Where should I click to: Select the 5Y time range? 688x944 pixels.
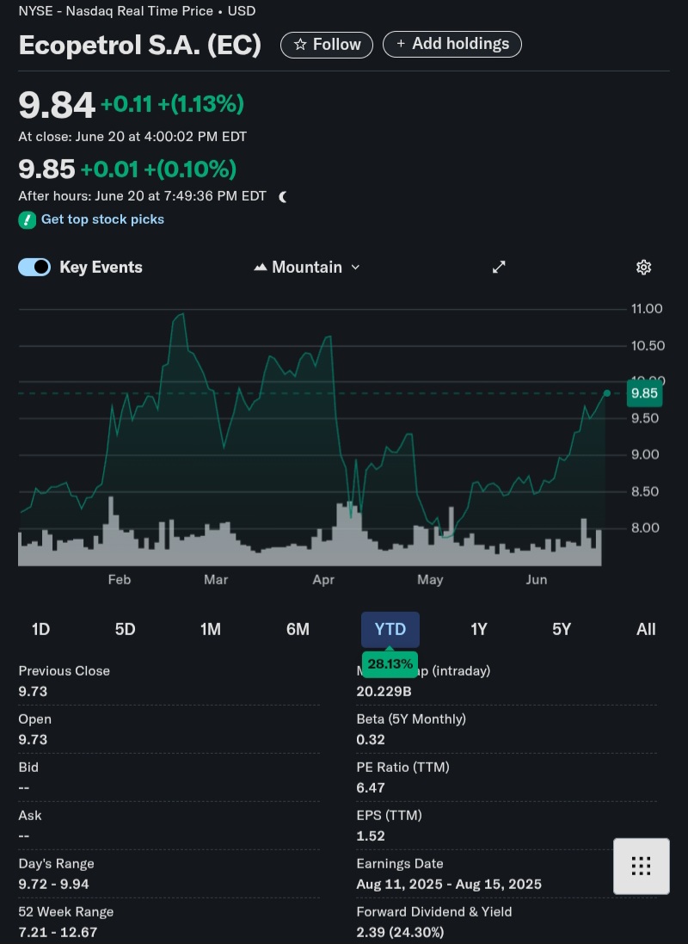pos(562,630)
